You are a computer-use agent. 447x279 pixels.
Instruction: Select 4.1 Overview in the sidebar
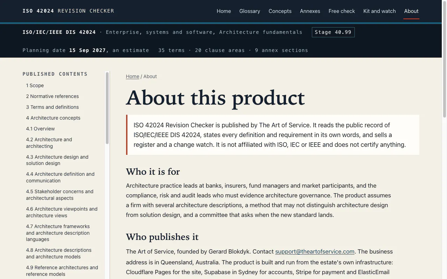tap(40, 129)
